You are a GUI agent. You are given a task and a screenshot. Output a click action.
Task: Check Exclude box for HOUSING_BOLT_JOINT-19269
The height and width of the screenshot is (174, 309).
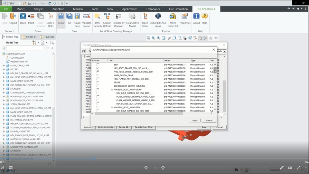click(98, 89)
